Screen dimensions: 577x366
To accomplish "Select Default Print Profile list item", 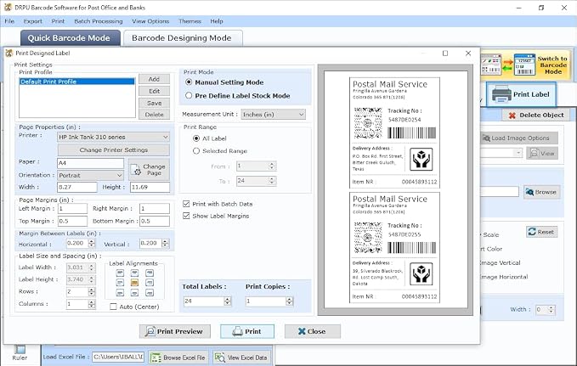I will click(x=77, y=82).
